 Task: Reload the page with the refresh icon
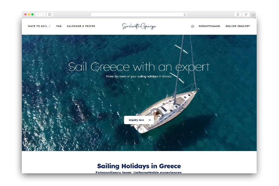point(185,15)
